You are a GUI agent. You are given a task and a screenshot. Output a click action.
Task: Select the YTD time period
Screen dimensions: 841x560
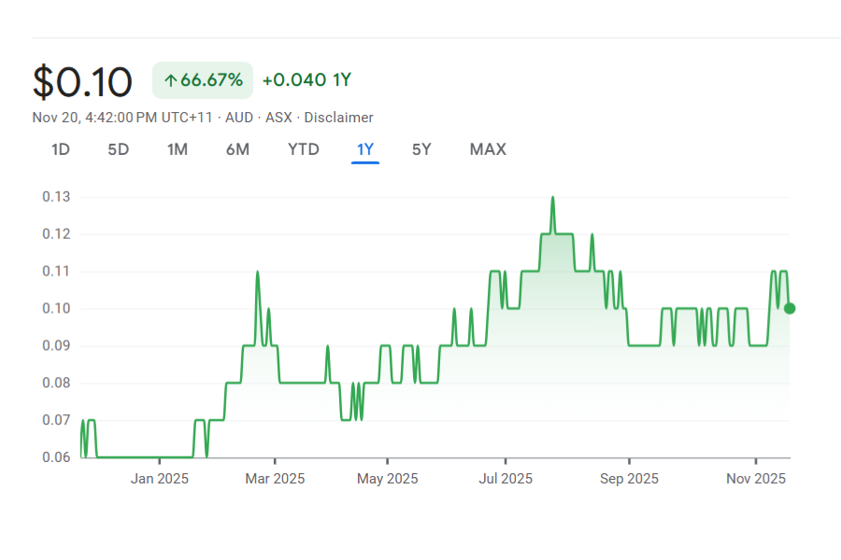tap(304, 149)
